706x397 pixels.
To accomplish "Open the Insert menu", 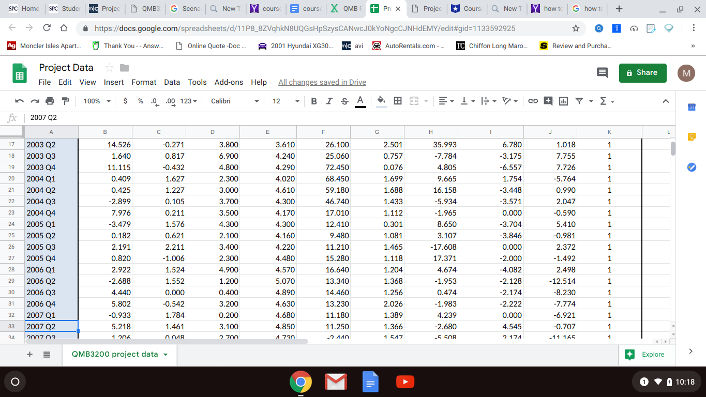I will [114, 82].
